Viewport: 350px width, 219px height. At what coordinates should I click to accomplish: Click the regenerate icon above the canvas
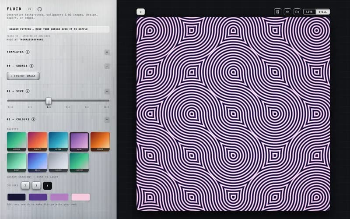tap(140, 12)
